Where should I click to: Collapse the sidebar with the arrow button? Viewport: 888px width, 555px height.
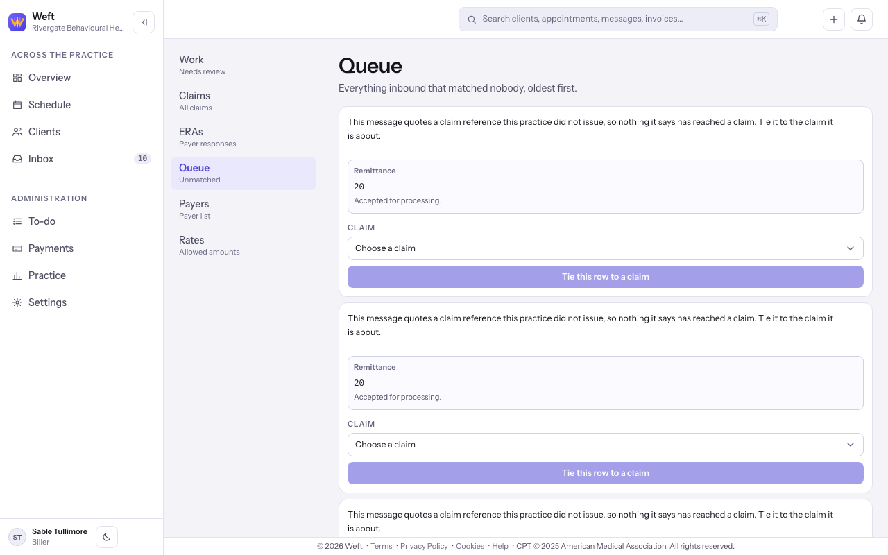coord(144,22)
